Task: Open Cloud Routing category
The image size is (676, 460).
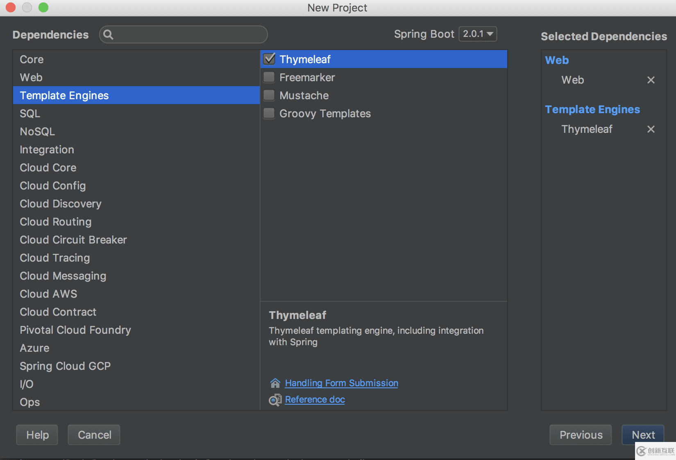Action: (136, 222)
